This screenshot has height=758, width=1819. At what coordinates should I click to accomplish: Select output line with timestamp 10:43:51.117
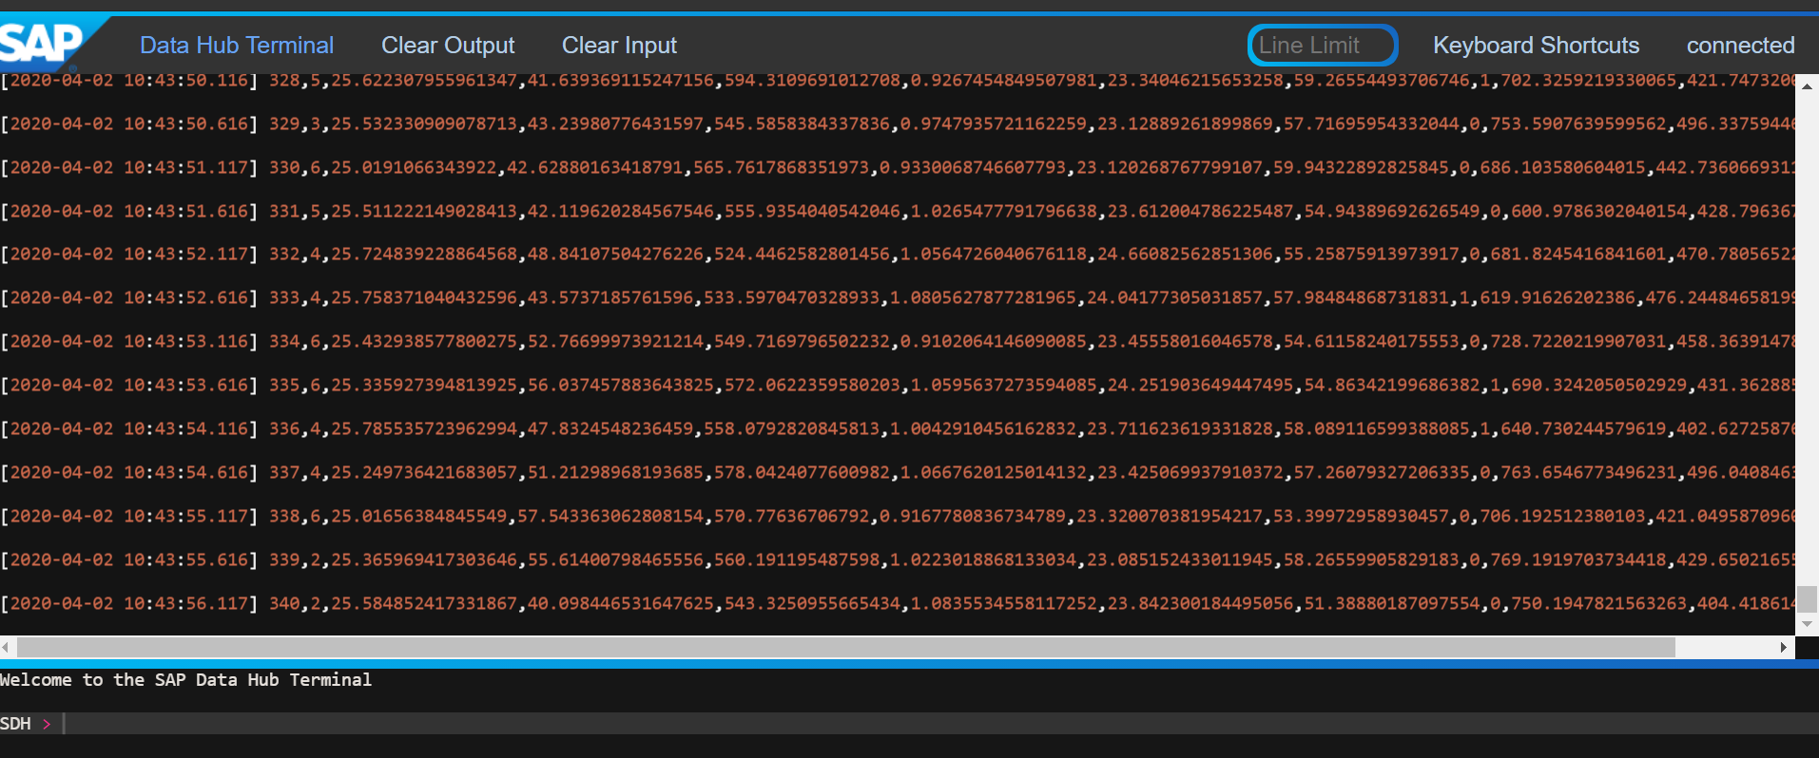click(898, 168)
